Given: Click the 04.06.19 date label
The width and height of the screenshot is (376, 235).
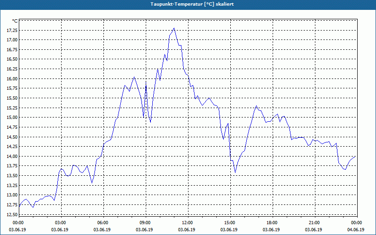Looking at the screenshot, I should pyautogui.click(x=356, y=230).
